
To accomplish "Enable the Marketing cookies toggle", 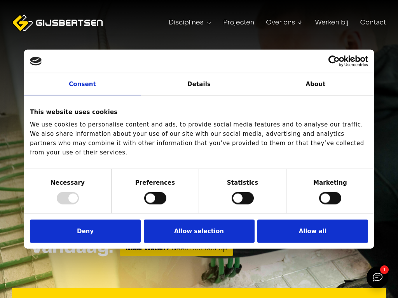I will point(330,198).
